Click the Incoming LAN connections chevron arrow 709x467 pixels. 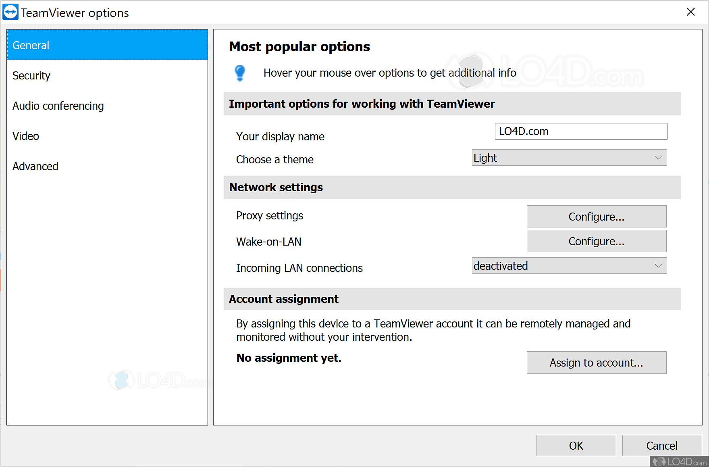[x=658, y=266]
